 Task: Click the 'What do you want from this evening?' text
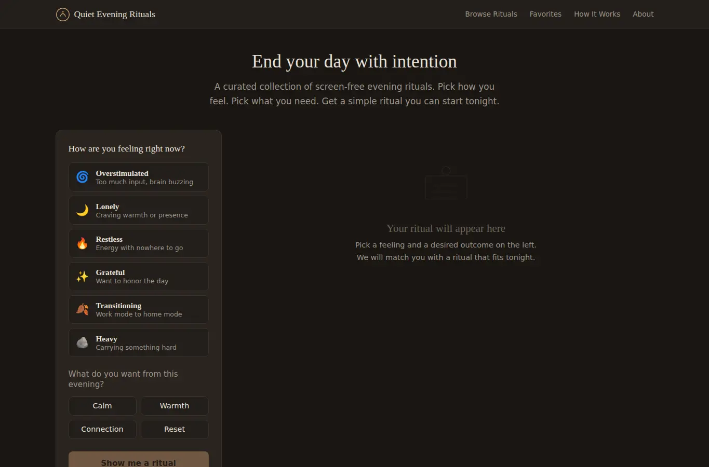point(123,379)
